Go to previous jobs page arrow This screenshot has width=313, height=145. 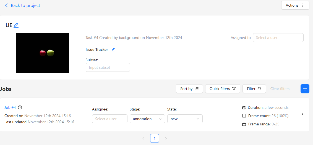tap(144, 138)
